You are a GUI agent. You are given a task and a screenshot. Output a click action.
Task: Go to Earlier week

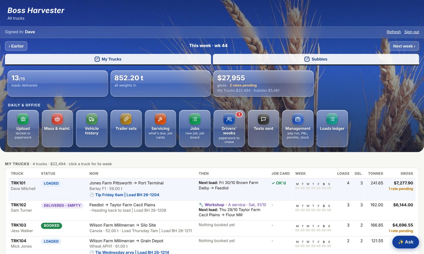16,46
